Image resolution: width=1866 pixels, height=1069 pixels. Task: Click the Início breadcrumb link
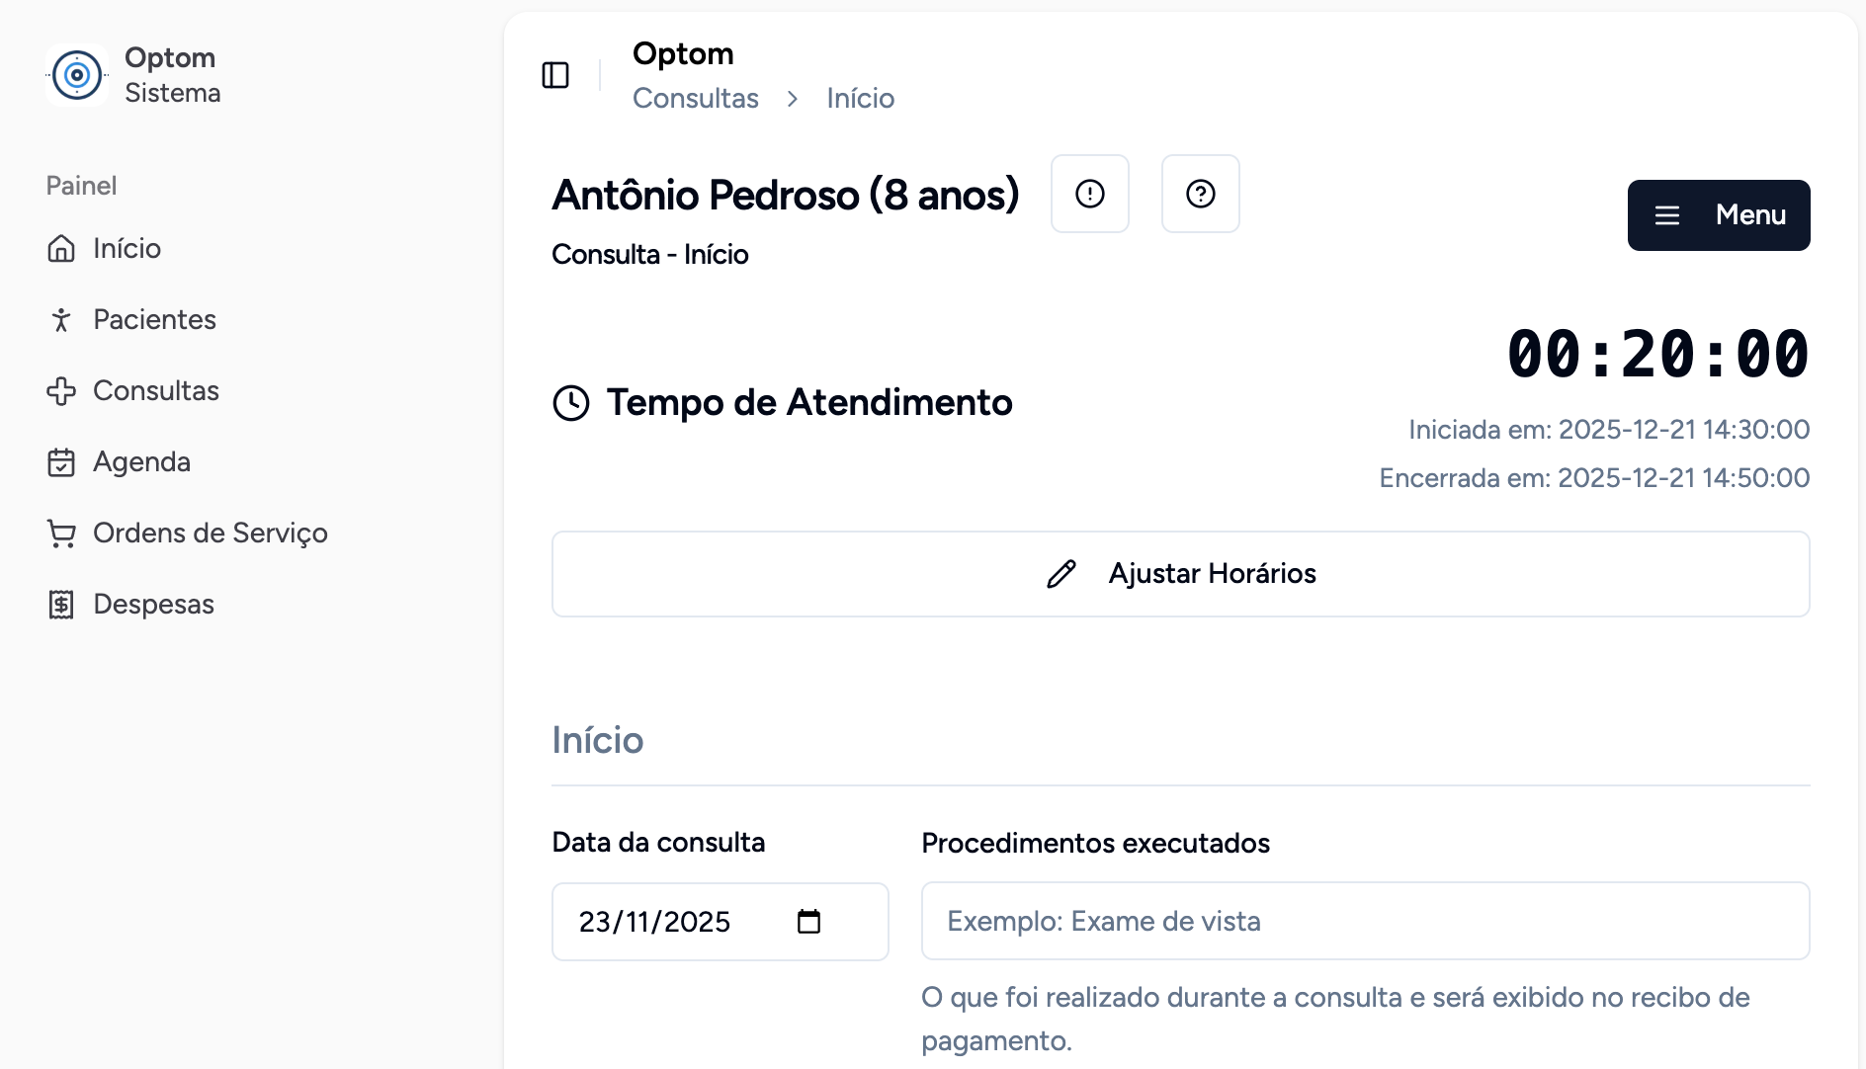(860, 98)
